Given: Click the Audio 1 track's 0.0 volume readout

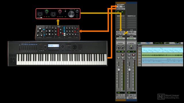Looking at the screenshot, I should click(131, 93).
